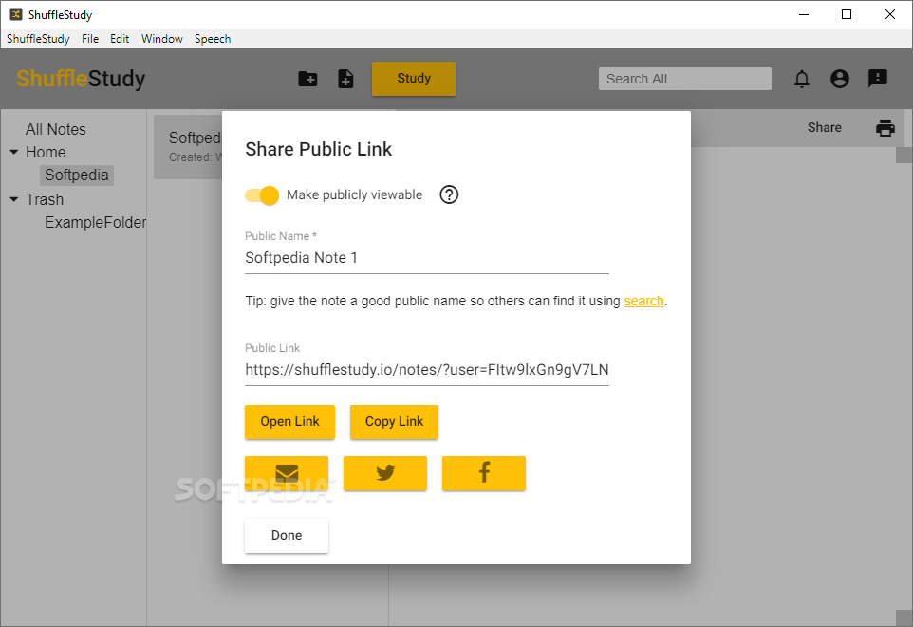Open the user account icon
This screenshot has width=913, height=627.
click(839, 79)
